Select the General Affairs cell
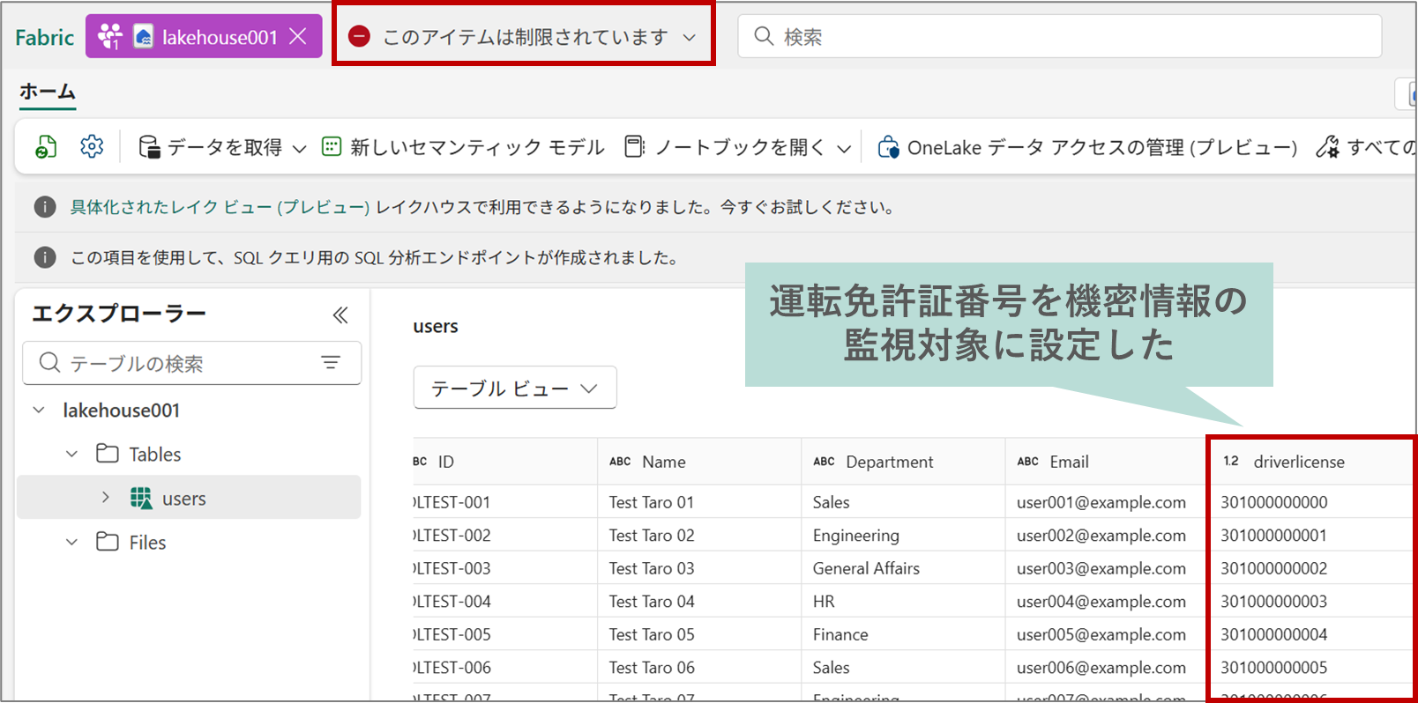 [x=903, y=568]
